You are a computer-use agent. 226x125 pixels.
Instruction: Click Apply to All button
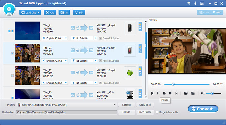click(x=145, y=105)
